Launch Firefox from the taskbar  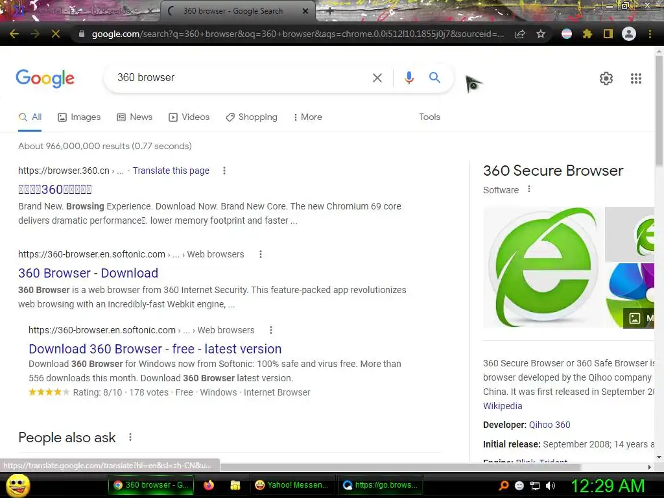coord(209,485)
